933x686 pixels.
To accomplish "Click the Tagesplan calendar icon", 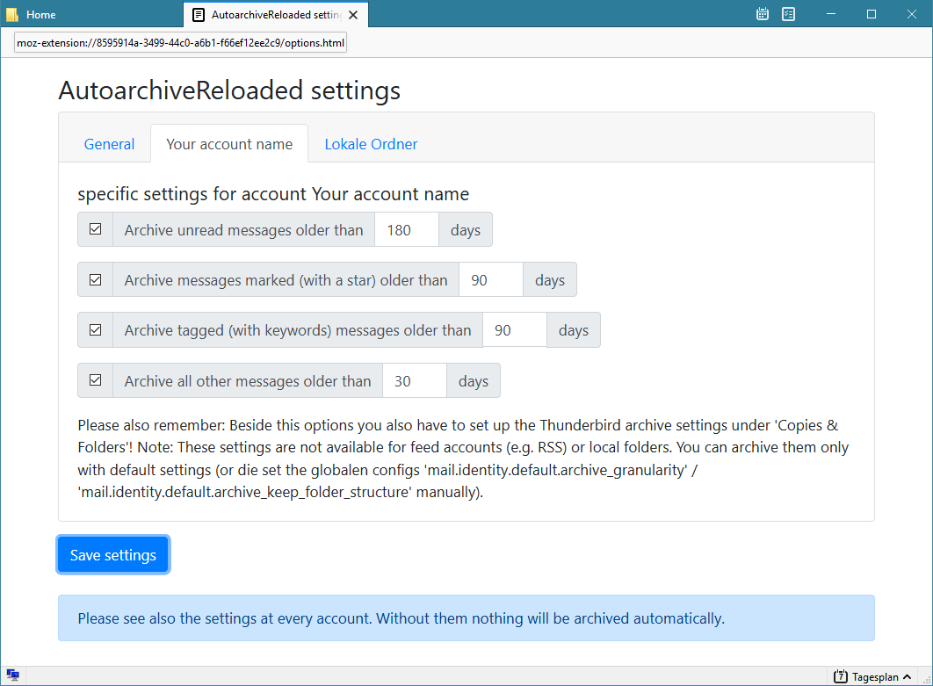I will (x=841, y=676).
